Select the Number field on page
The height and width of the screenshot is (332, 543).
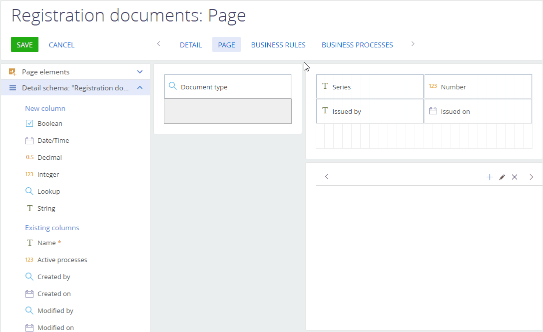pyautogui.click(x=478, y=86)
